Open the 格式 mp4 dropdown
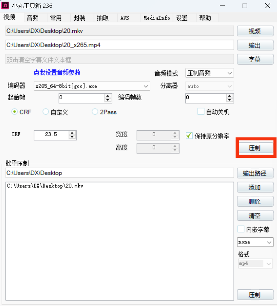Image resolution: width=277 pixels, height=306 pixels. [255, 264]
